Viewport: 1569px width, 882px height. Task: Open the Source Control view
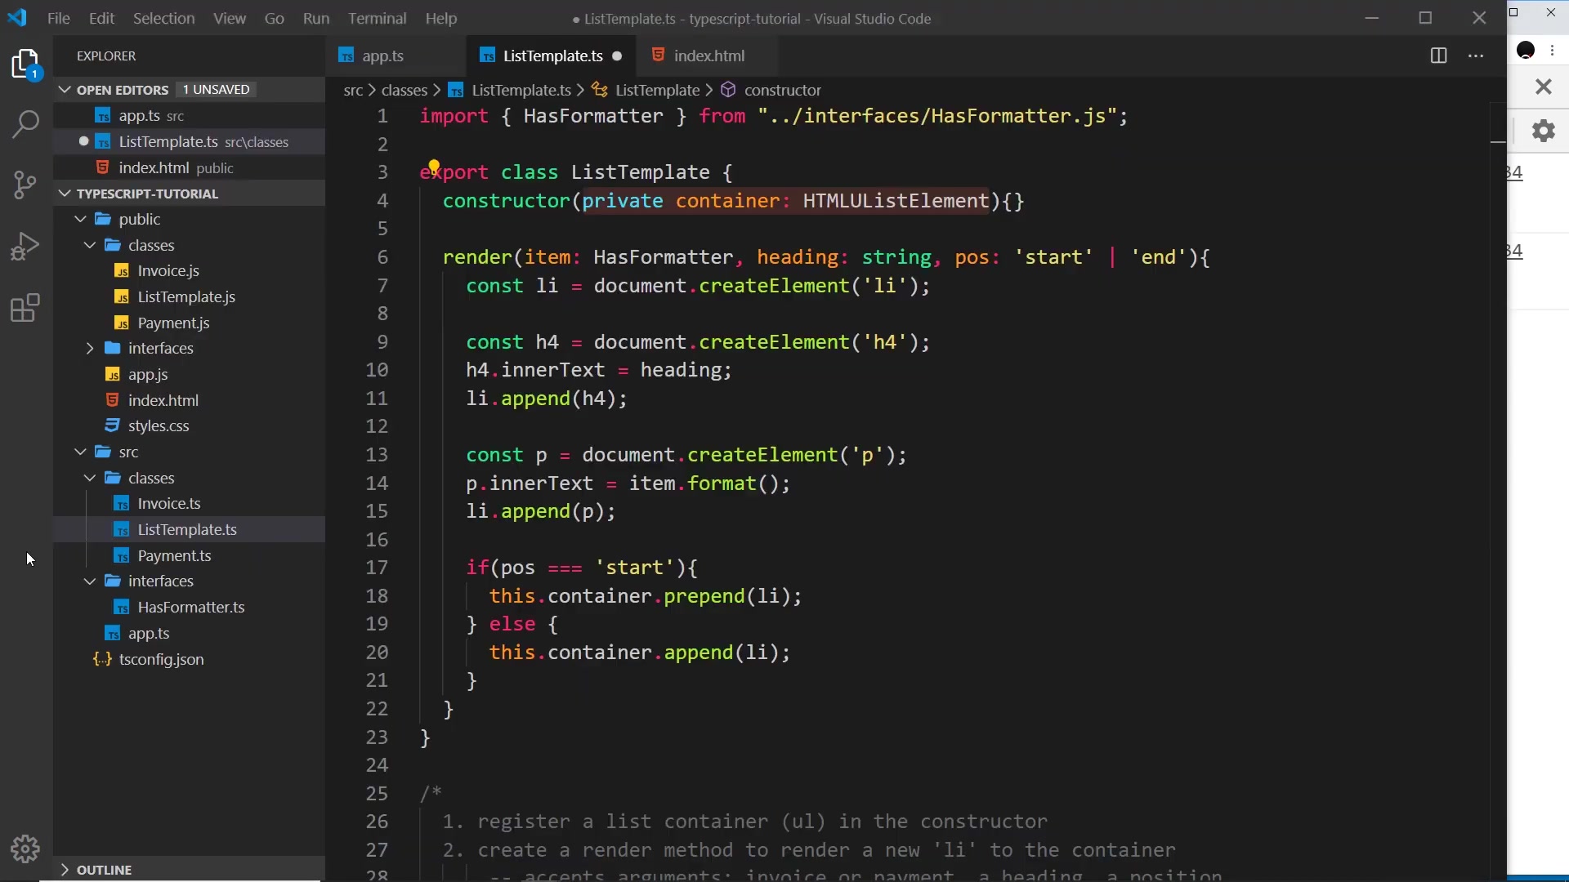click(25, 185)
